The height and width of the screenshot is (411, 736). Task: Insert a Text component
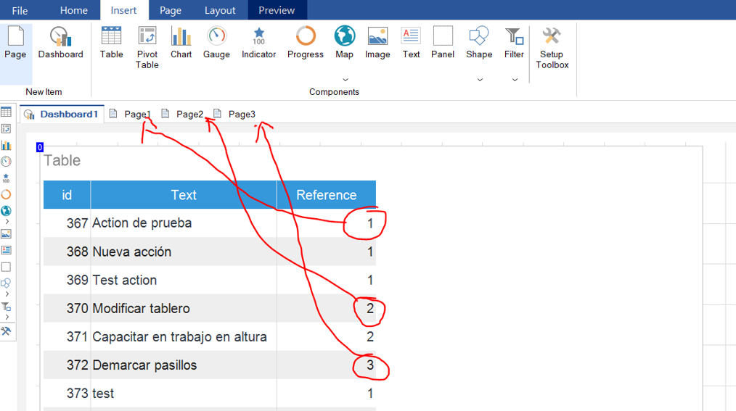(x=411, y=43)
